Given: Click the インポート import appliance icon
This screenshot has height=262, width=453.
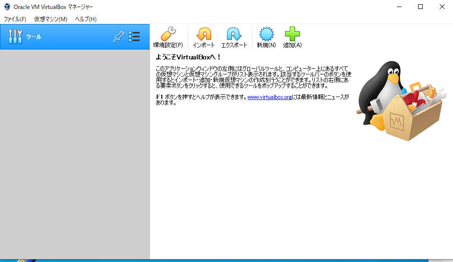Looking at the screenshot, I should 204,34.
